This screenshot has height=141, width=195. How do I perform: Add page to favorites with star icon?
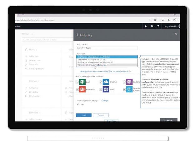point(155,20)
